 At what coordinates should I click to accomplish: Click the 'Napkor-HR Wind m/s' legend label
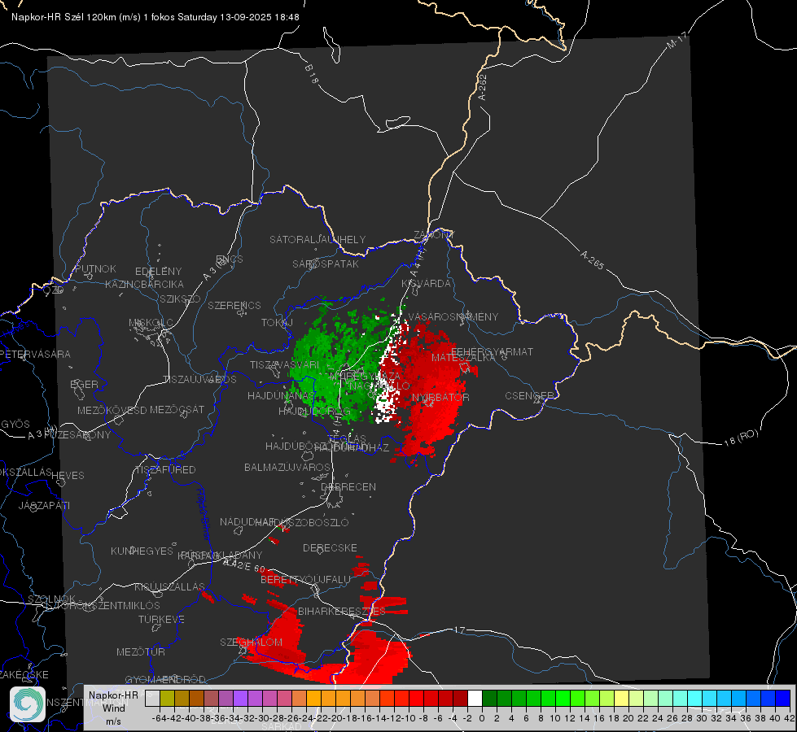pos(113,708)
